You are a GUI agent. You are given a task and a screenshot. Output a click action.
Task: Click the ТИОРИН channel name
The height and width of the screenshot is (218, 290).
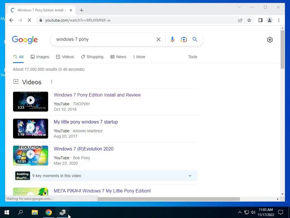point(81,104)
